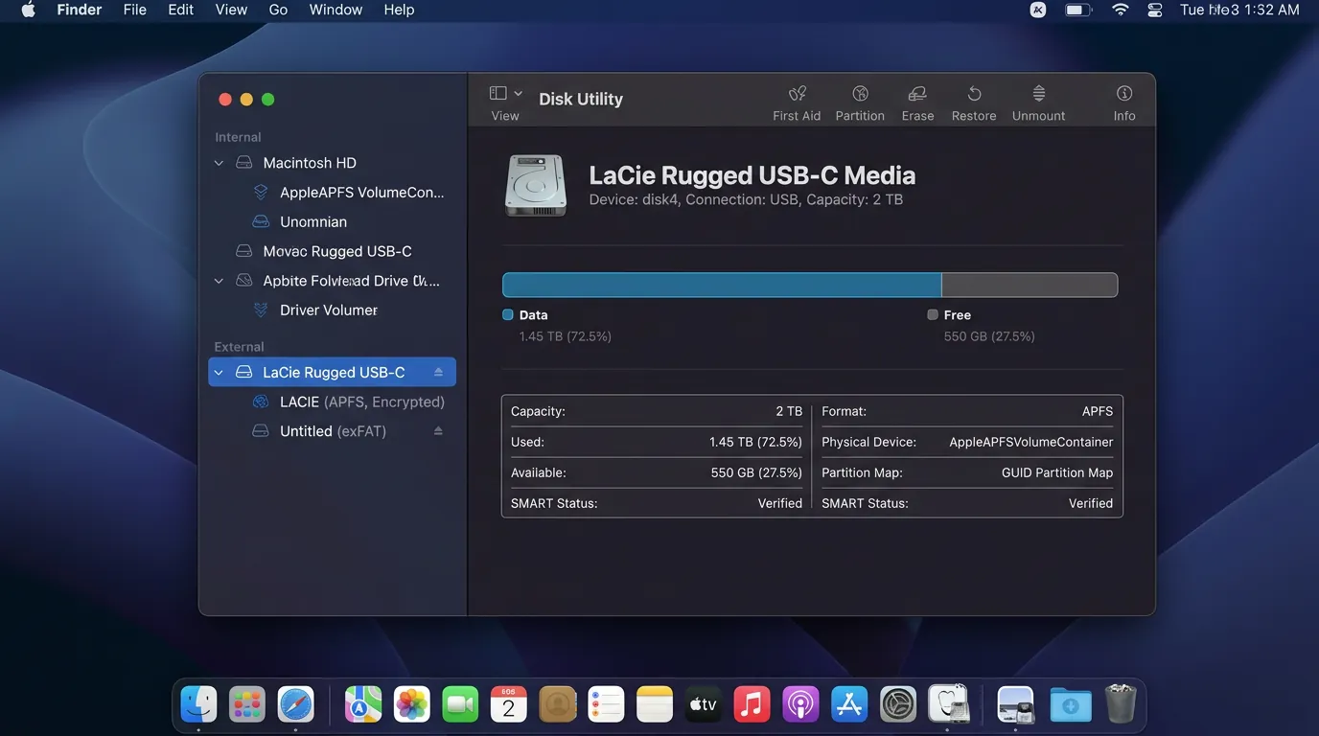The width and height of the screenshot is (1319, 736).
Task: Click the LACIE volume icon
Action: click(x=261, y=402)
